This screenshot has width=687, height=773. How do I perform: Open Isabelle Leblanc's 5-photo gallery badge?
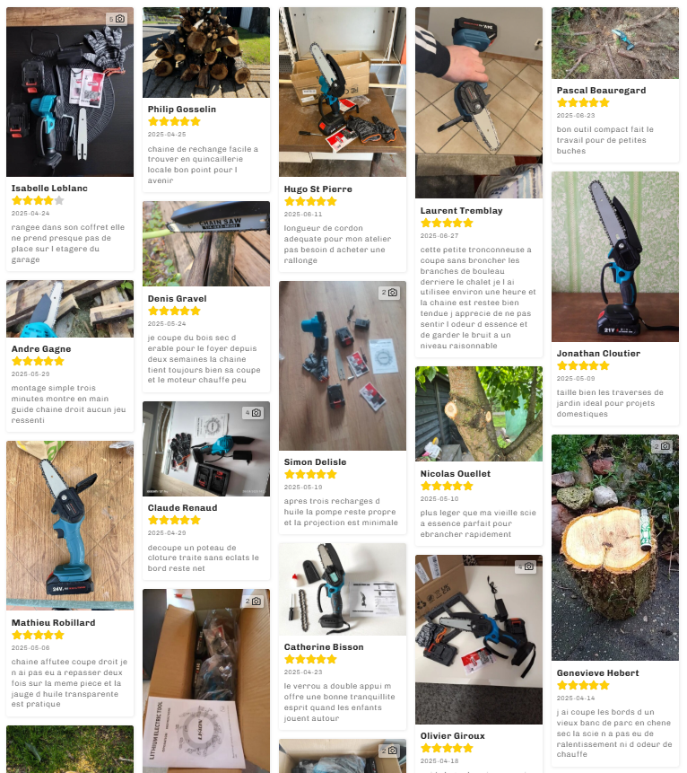(x=117, y=19)
